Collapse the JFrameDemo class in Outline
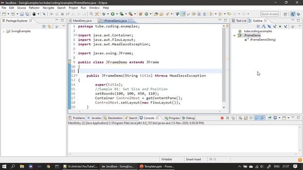 [x=235, y=35]
